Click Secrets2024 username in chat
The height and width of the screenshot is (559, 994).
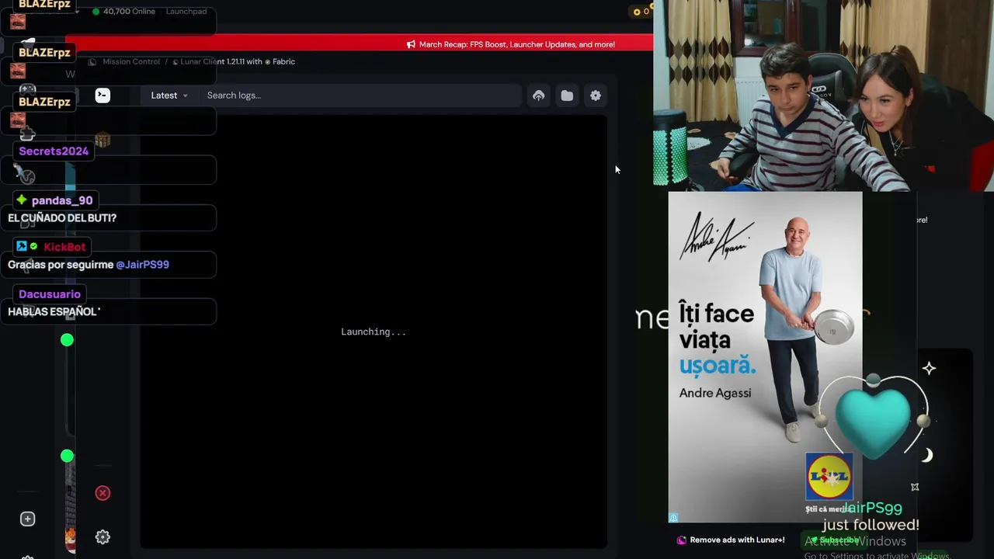(x=54, y=151)
